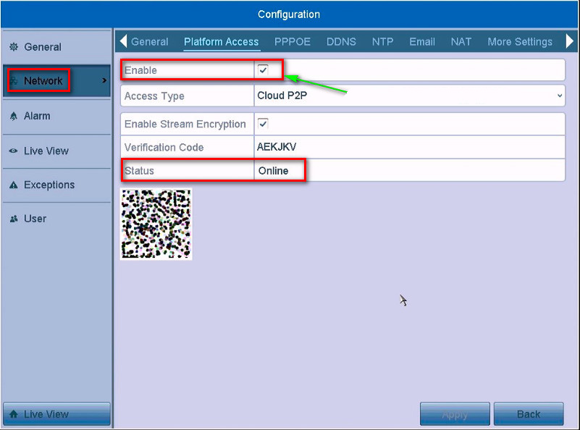Click the QR code image
This screenshot has height=430, width=580.
click(156, 224)
